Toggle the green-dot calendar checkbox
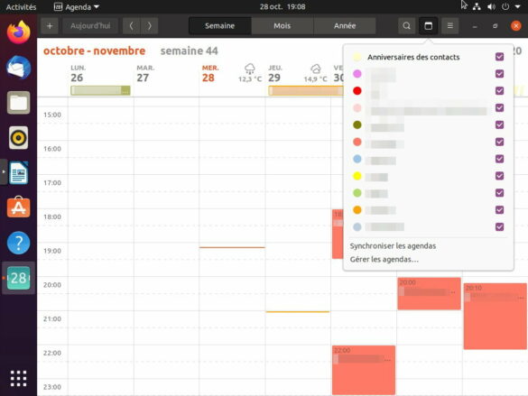The height and width of the screenshot is (396, 528). pos(499,193)
